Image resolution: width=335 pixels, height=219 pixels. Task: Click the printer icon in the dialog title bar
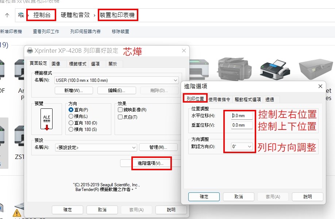(x=30, y=51)
